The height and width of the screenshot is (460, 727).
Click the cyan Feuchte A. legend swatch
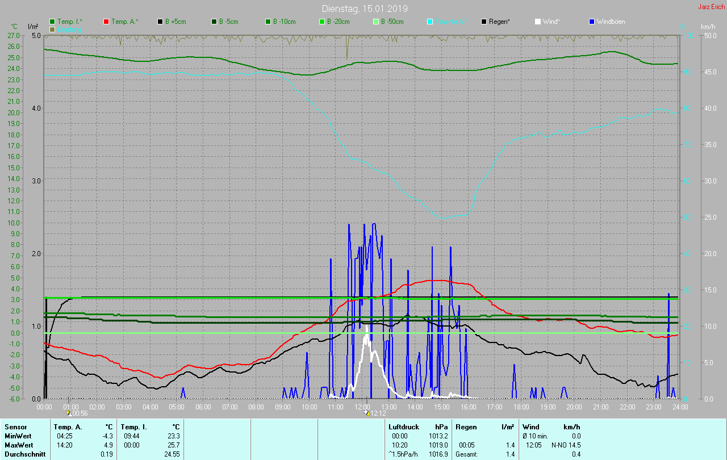pos(430,22)
